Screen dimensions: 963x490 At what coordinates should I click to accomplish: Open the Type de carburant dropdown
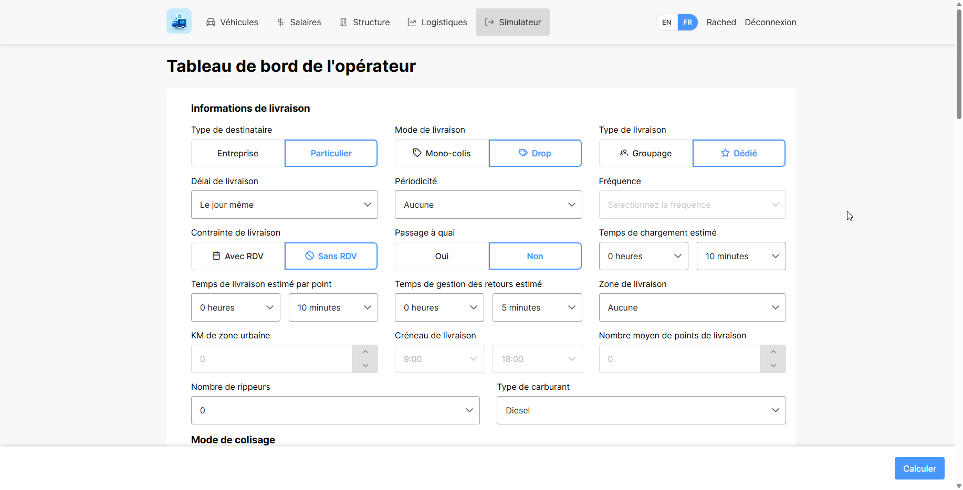click(641, 410)
